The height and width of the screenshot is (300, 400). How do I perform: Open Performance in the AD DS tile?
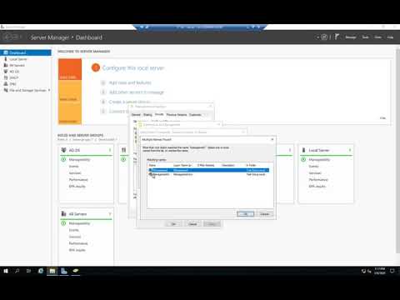tap(78, 180)
